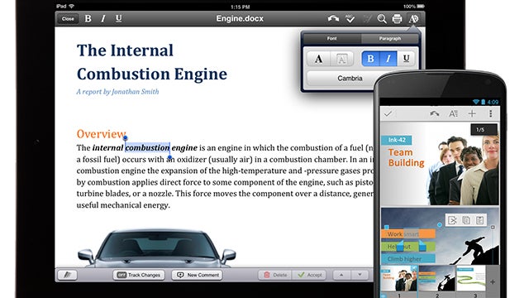Tap the Italic icon in top toolbar
Viewport: 529px width, 298px height.
pos(103,18)
